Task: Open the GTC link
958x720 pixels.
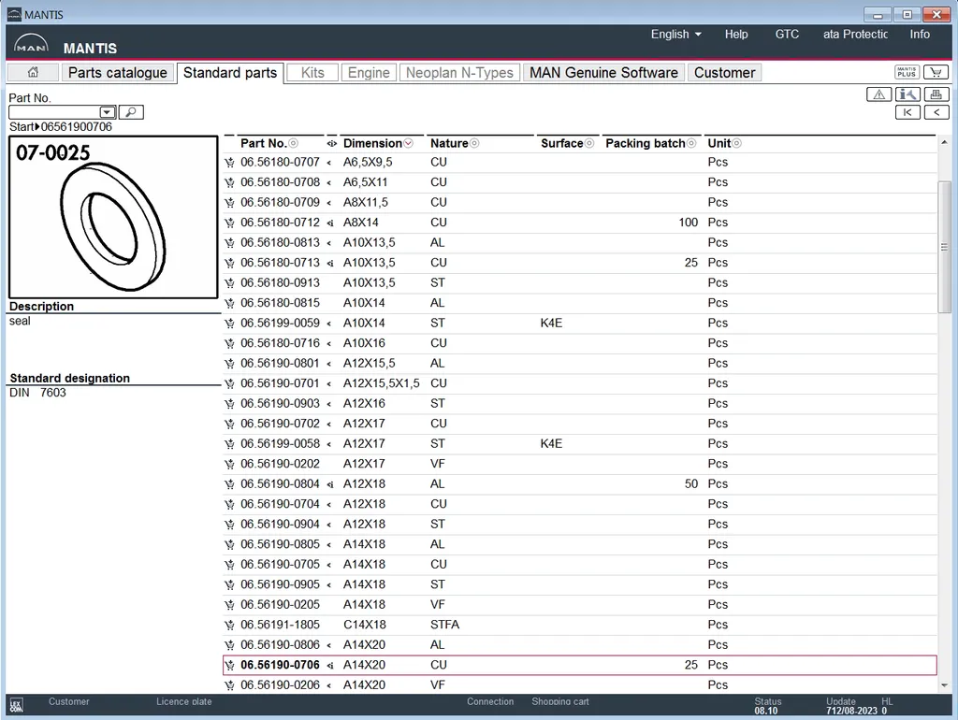Action: click(x=787, y=35)
